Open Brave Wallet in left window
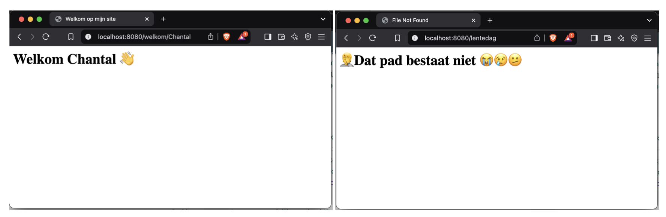This screenshot has height=217, width=666. point(281,37)
